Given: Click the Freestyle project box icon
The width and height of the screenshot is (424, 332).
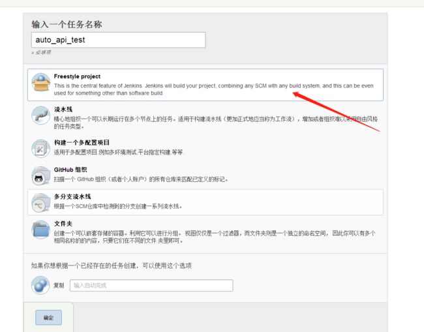Looking at the screenshot, I should coord(41,82).
